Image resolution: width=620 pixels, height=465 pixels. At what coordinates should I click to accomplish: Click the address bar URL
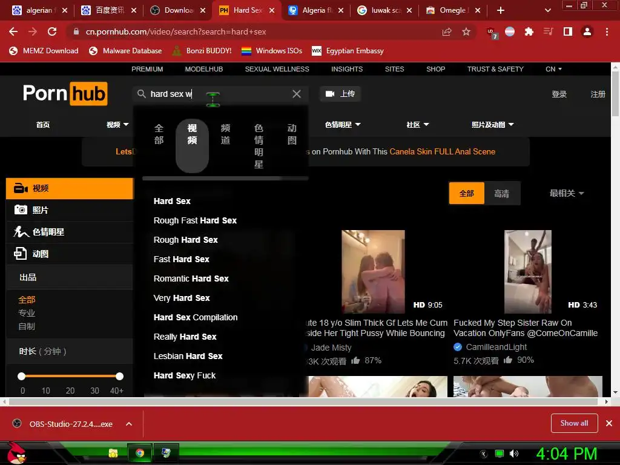[176, 31]
